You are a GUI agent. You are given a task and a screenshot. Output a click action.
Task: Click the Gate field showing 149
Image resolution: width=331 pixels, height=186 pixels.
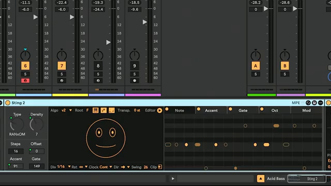tap(37, 166)
